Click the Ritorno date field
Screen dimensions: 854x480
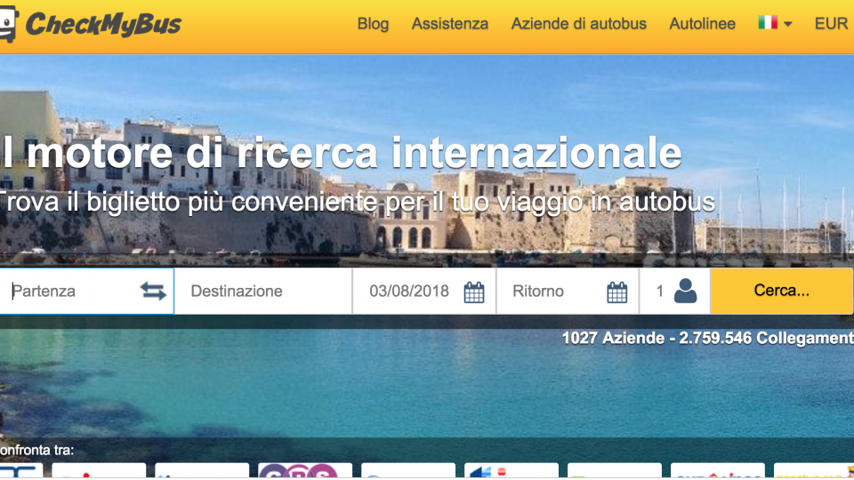tap(552, 292)
